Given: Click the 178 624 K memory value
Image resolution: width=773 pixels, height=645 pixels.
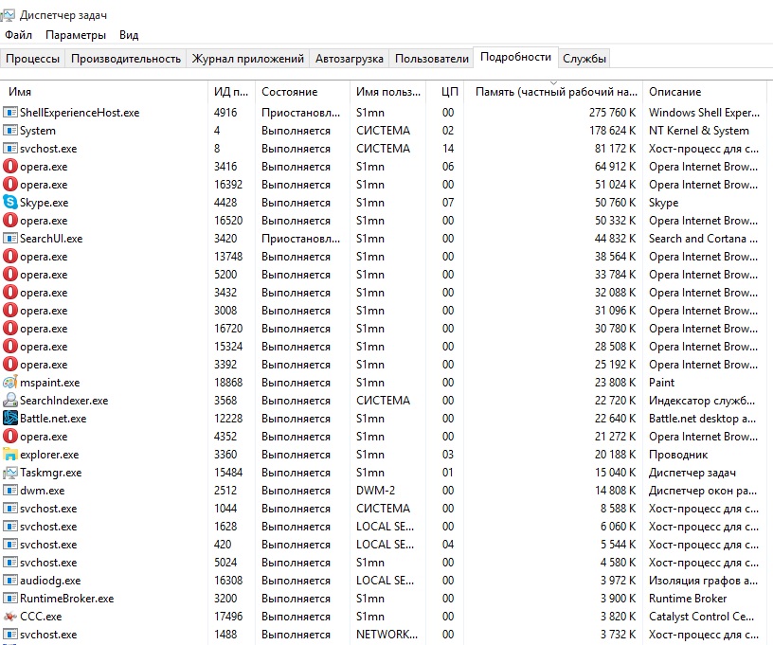Looking at the screenshot, I should (612, 131).
